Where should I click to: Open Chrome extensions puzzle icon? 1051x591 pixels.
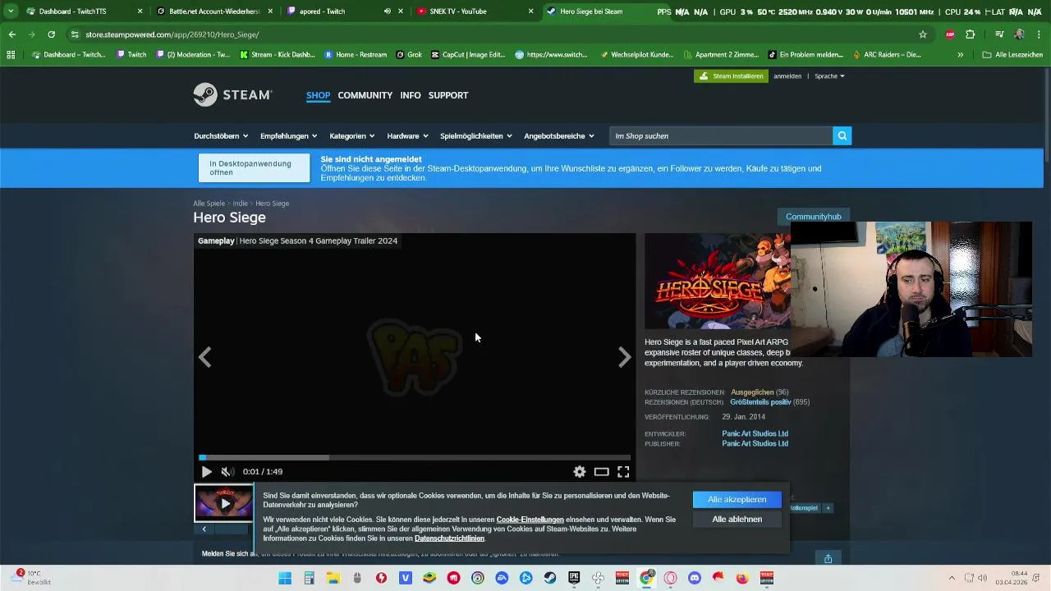971,34
